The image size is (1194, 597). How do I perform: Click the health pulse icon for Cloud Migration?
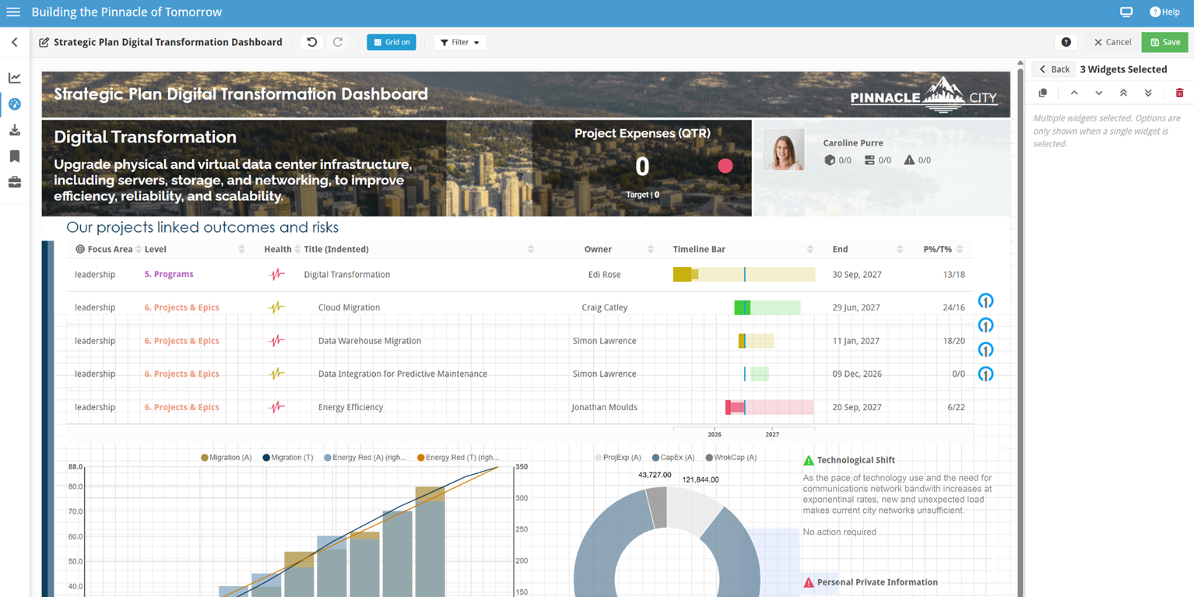(x=276, y=307)
